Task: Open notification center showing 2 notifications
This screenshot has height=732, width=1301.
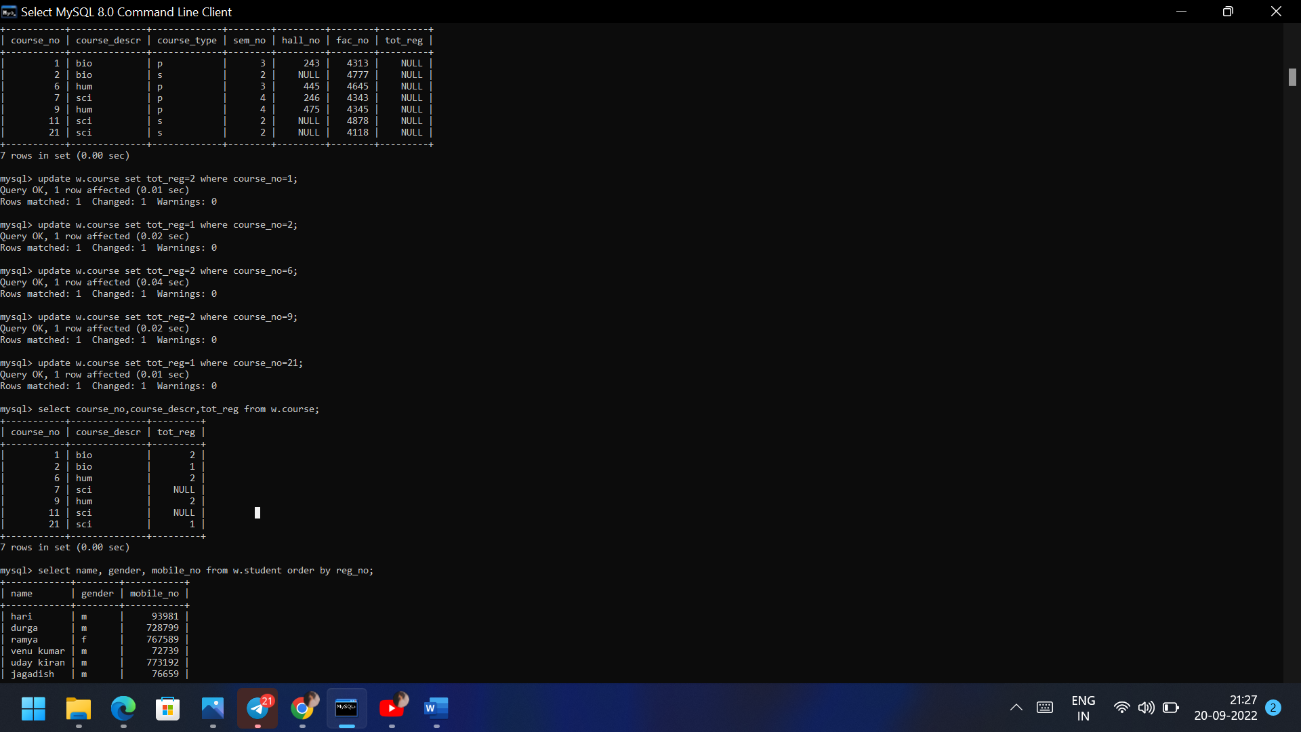Action: 1273,708
